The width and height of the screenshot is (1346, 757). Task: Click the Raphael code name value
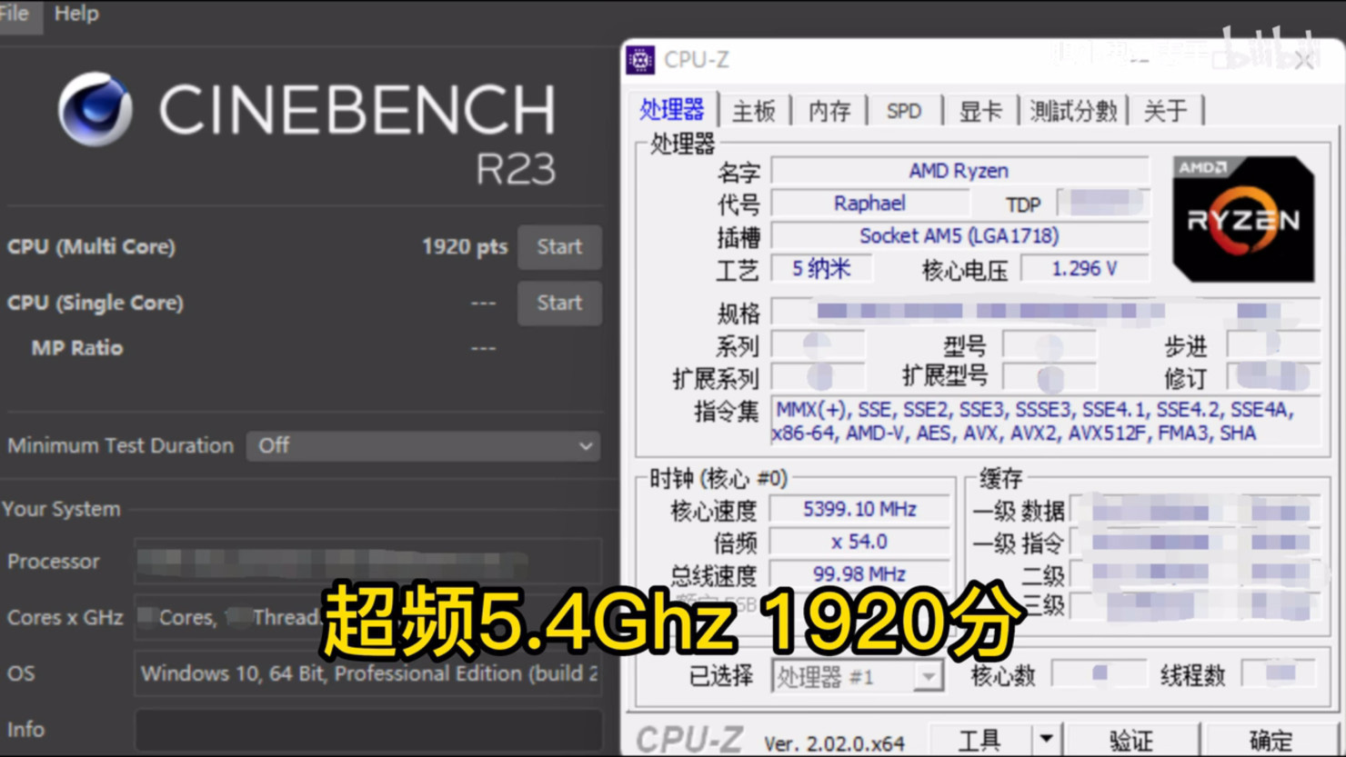[x=869, y=204]
